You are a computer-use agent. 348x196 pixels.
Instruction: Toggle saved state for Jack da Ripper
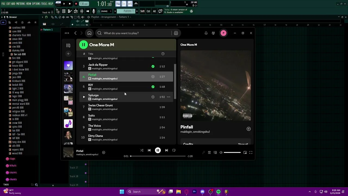[x=153, y=66]
